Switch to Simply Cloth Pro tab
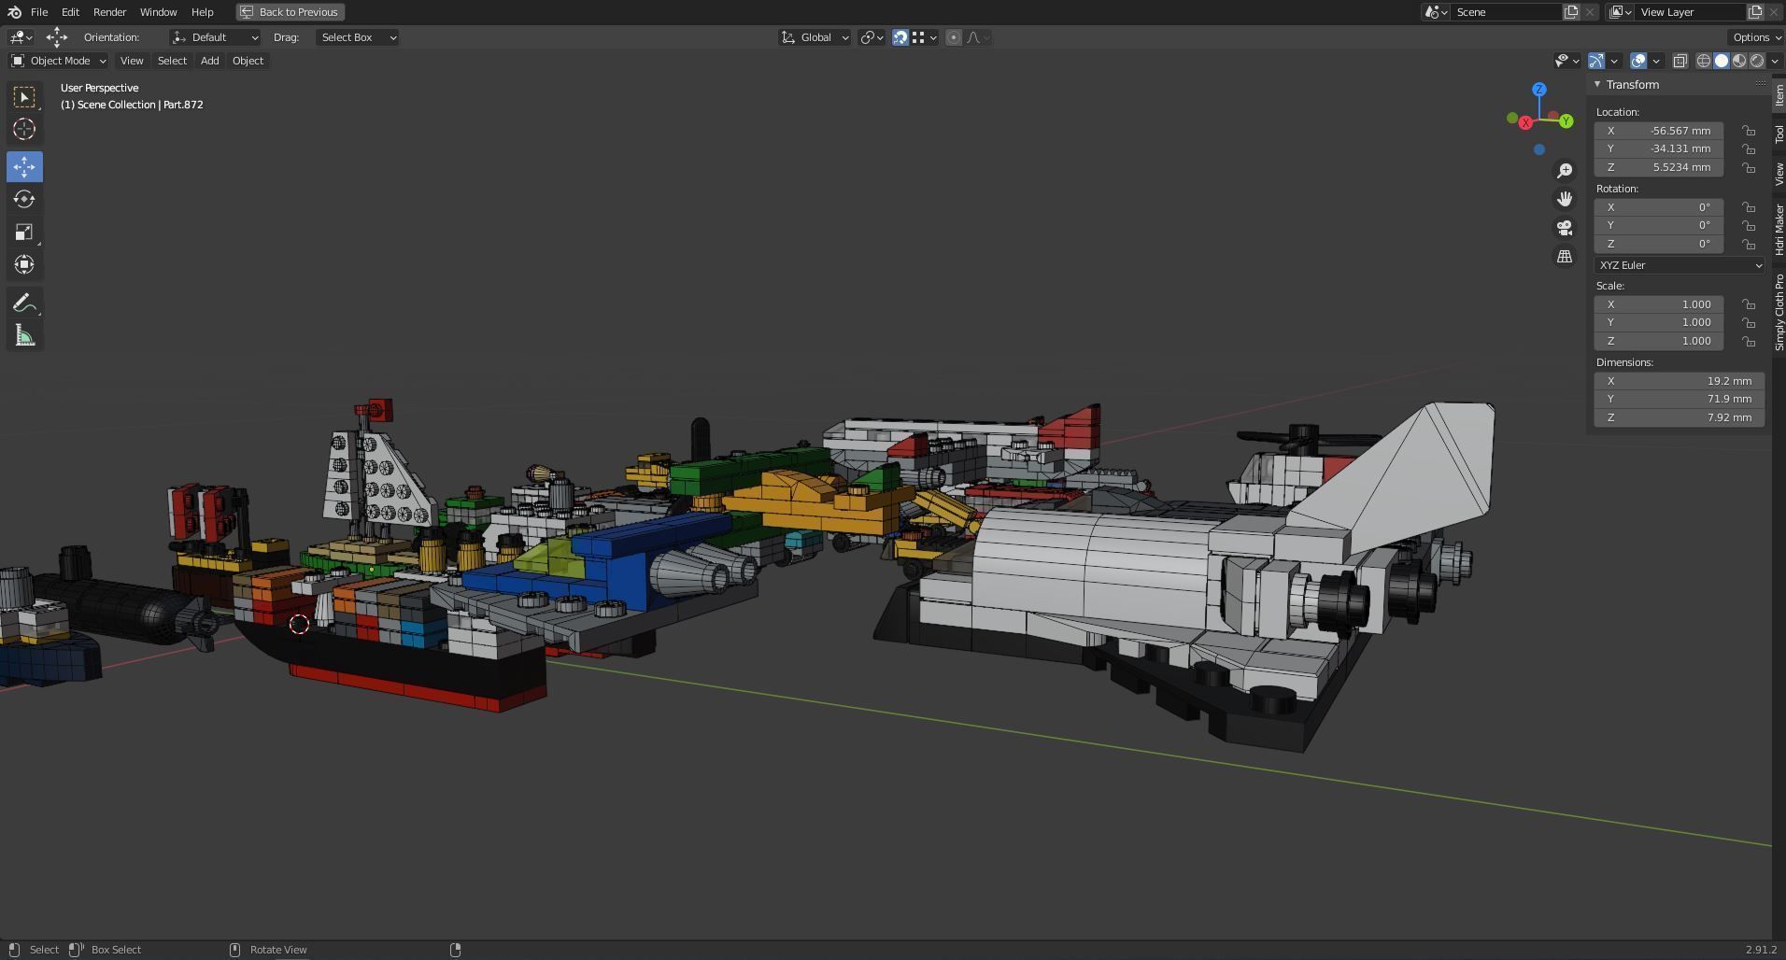 pos(1779,312)
